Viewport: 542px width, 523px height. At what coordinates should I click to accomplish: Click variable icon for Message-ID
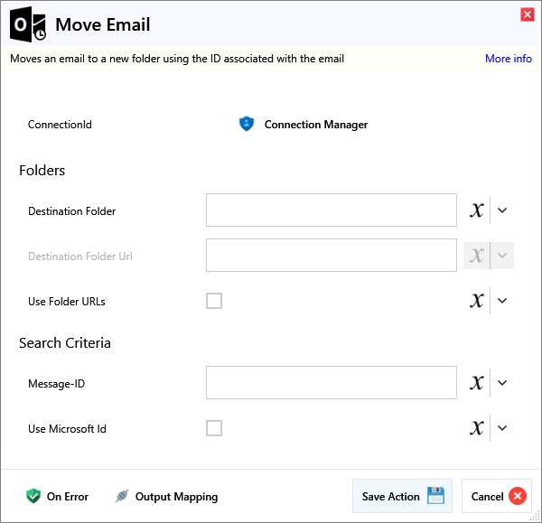477,383
